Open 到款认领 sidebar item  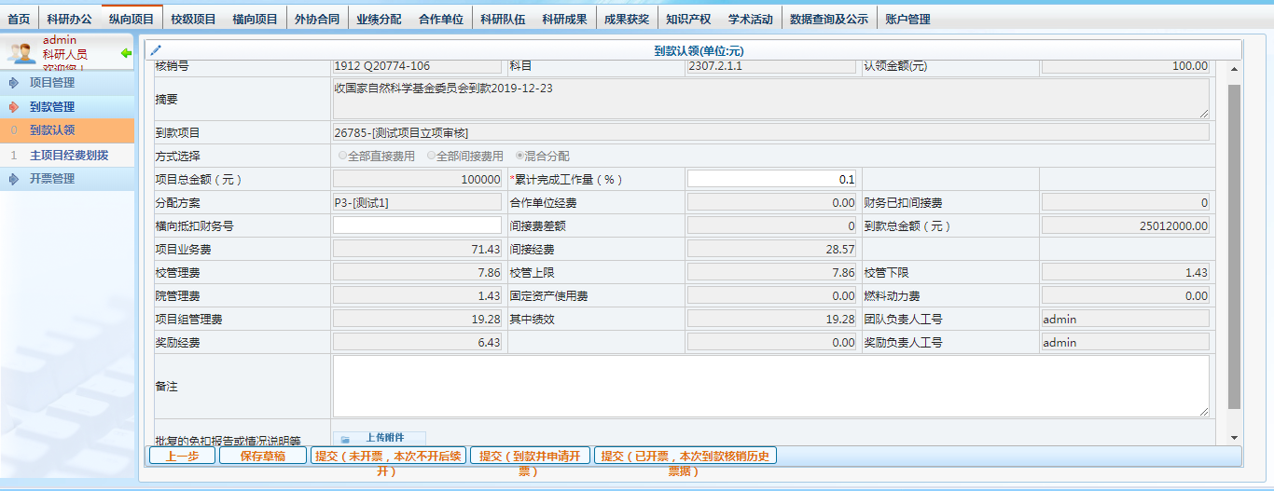[x=67, y=130]
